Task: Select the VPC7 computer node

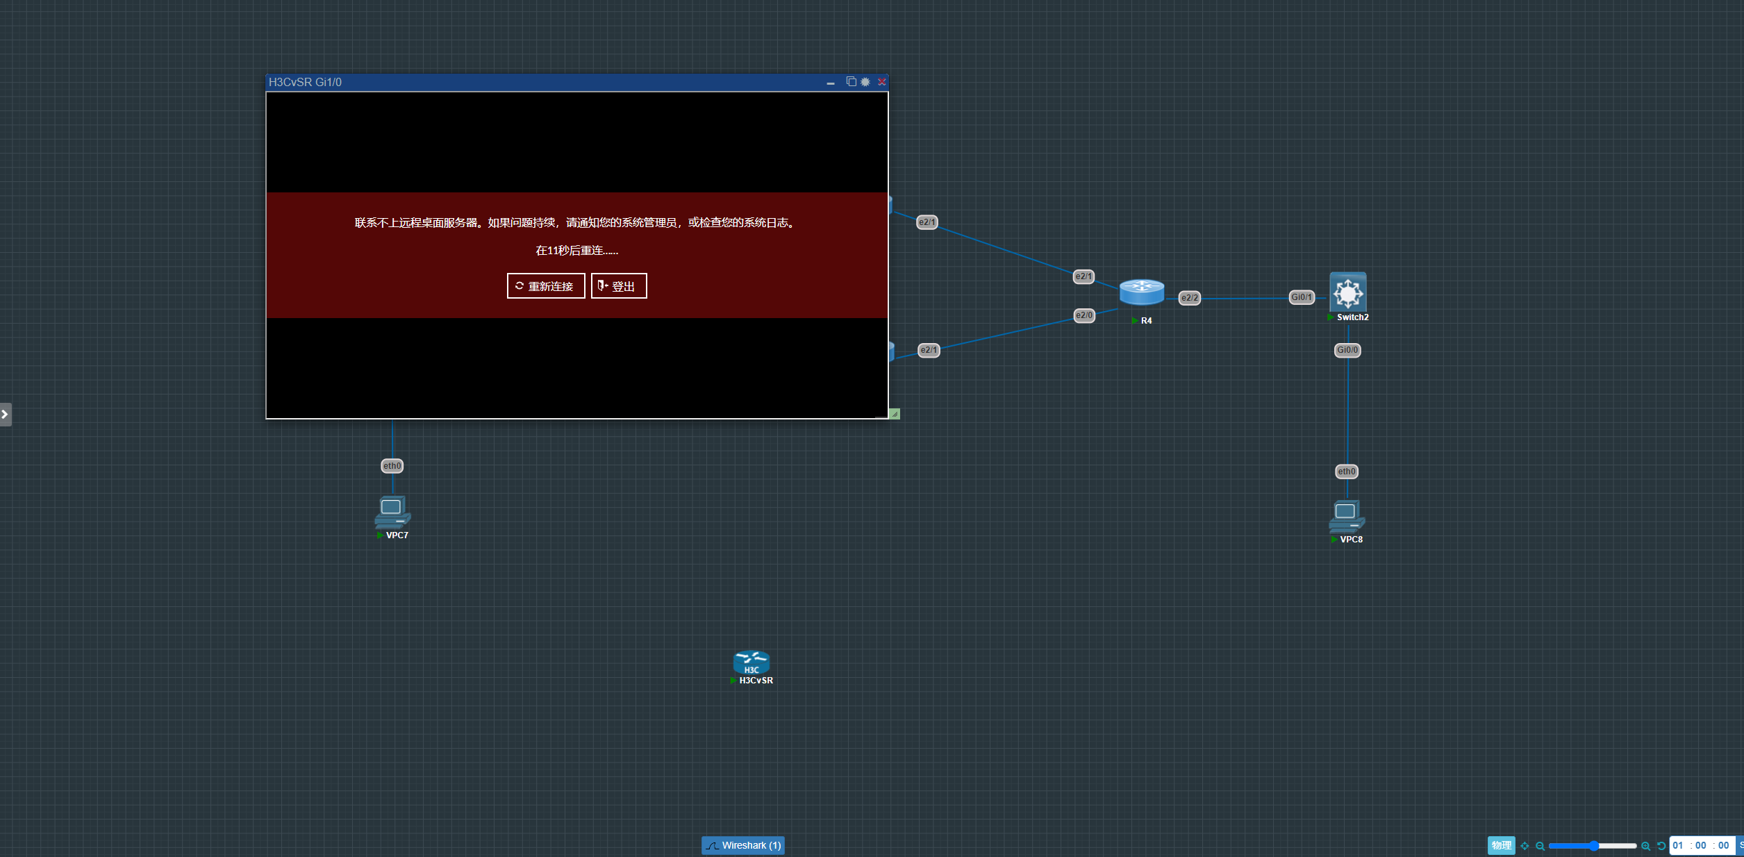Action: pos(392,513)
